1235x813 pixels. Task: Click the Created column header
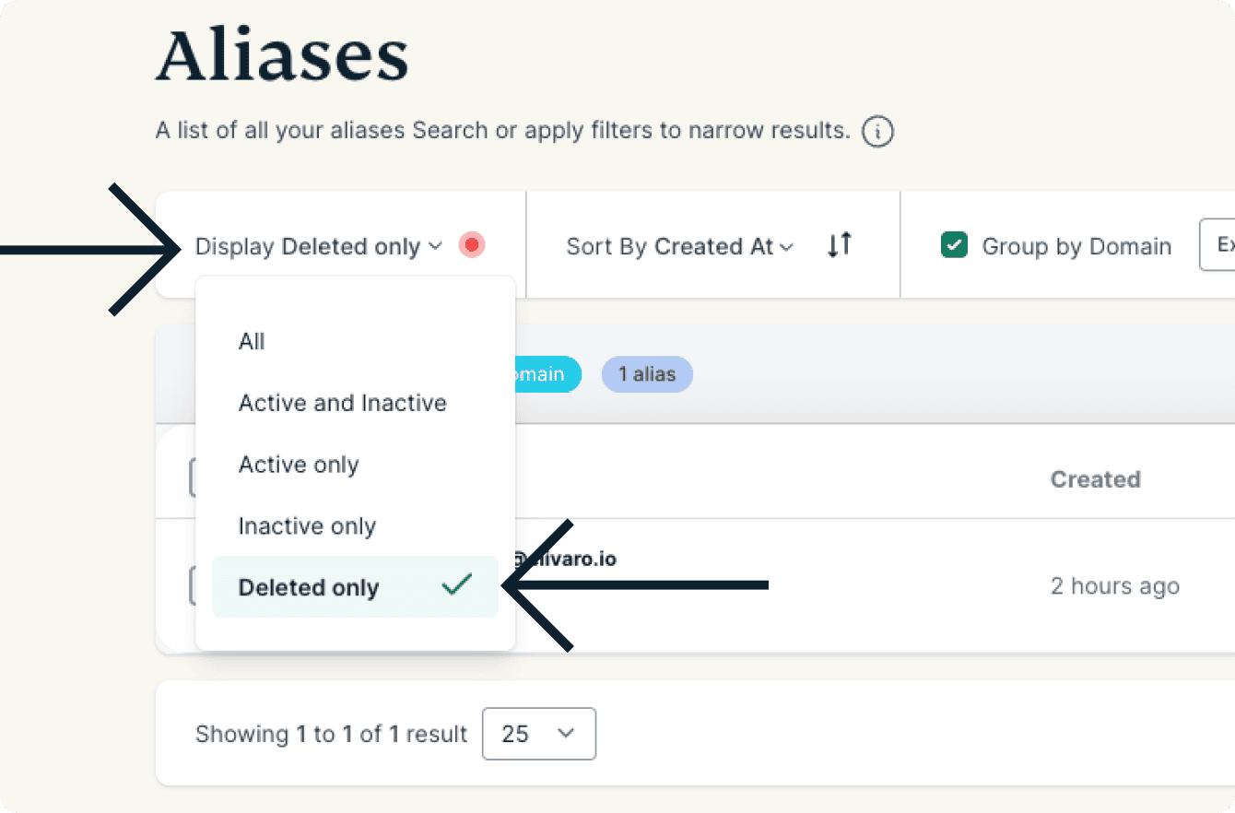click(1095, 479)
